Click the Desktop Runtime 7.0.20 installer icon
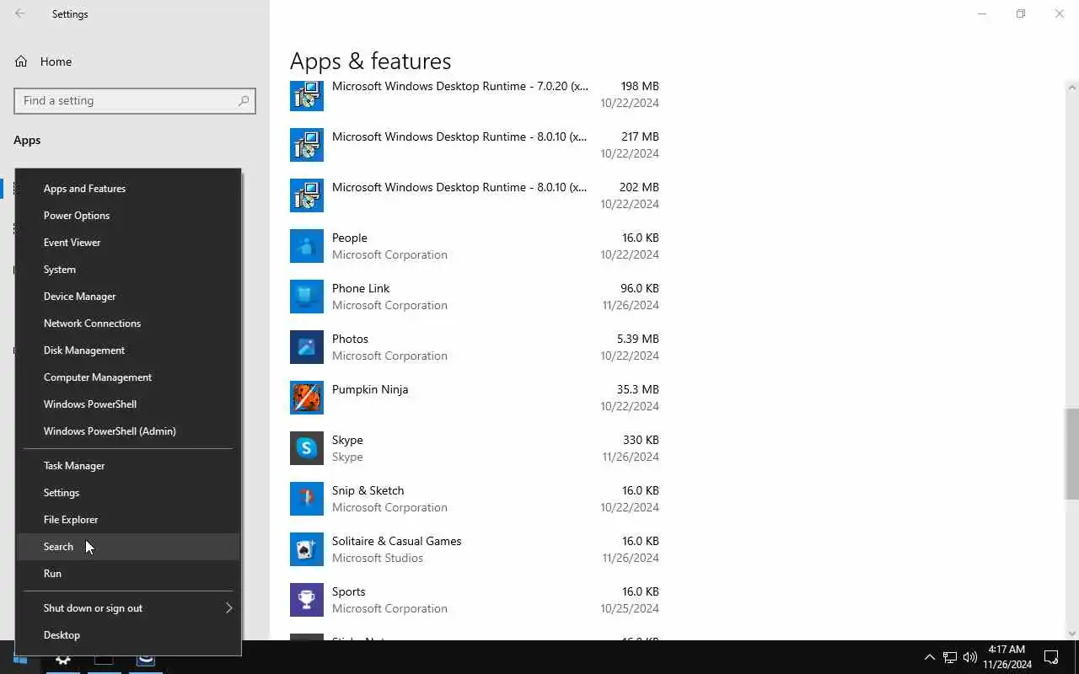Viewport: 1079px width, 674px height. click(307, 94)
